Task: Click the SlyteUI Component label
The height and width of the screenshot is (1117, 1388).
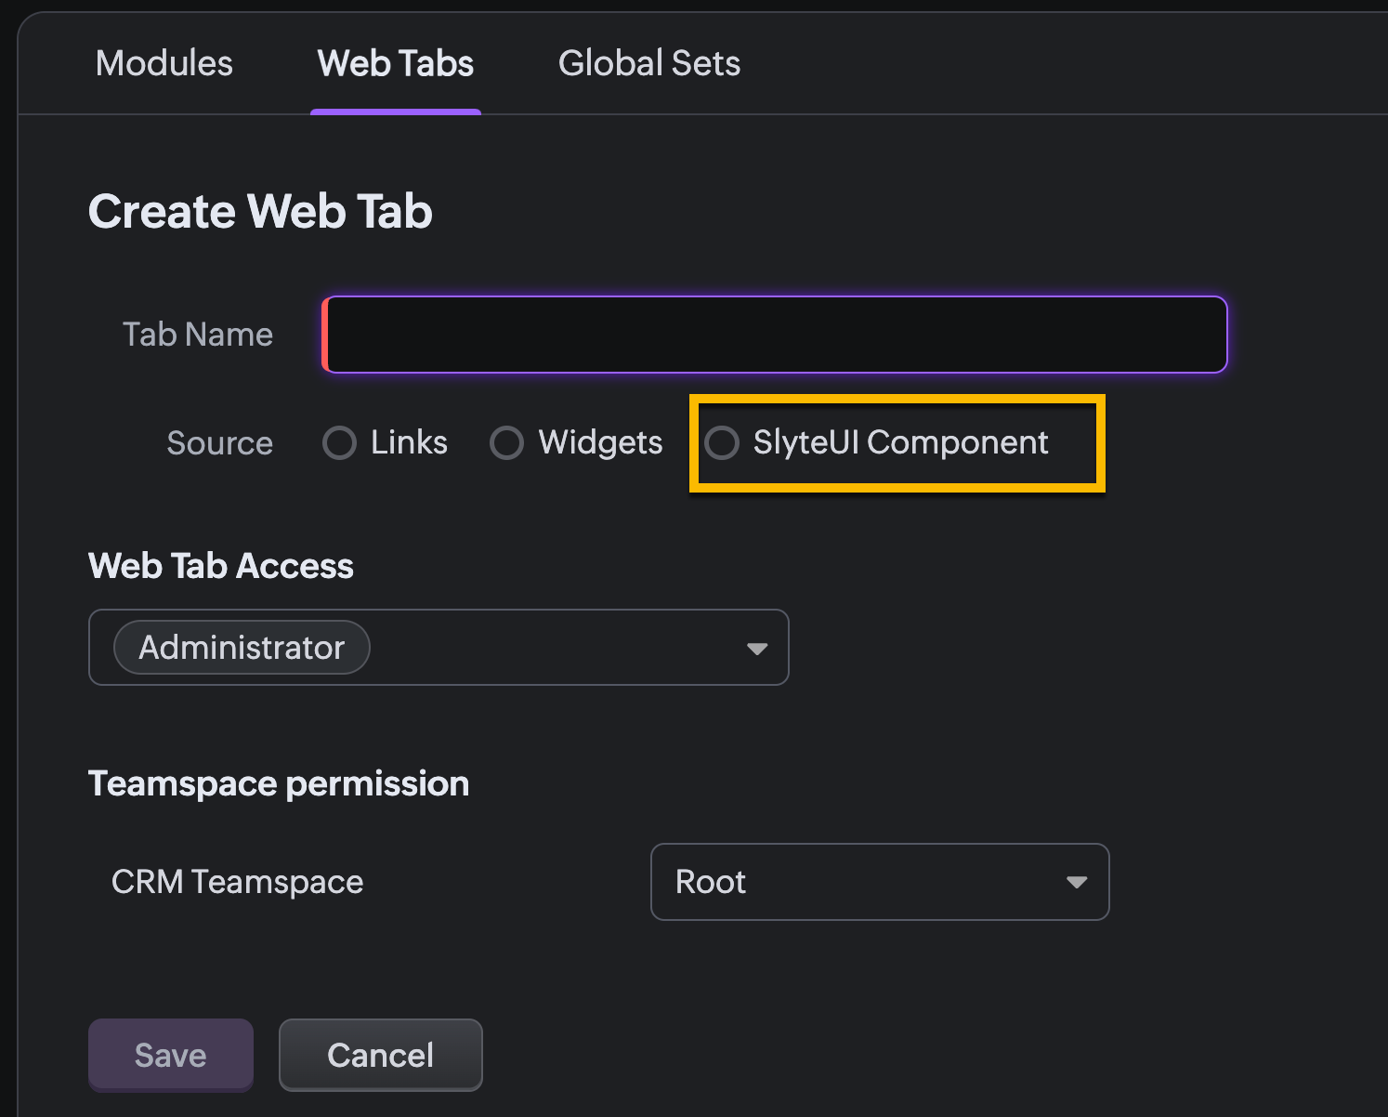Action: point(900,442)
